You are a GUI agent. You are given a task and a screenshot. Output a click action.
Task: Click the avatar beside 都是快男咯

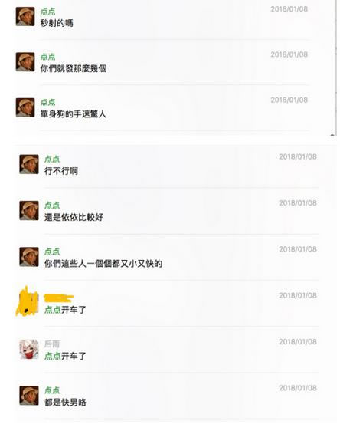pos(29,396)
